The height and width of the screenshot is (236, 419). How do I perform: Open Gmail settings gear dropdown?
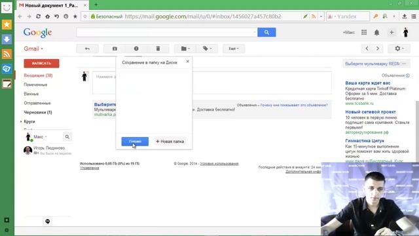(x=399, y=49)
